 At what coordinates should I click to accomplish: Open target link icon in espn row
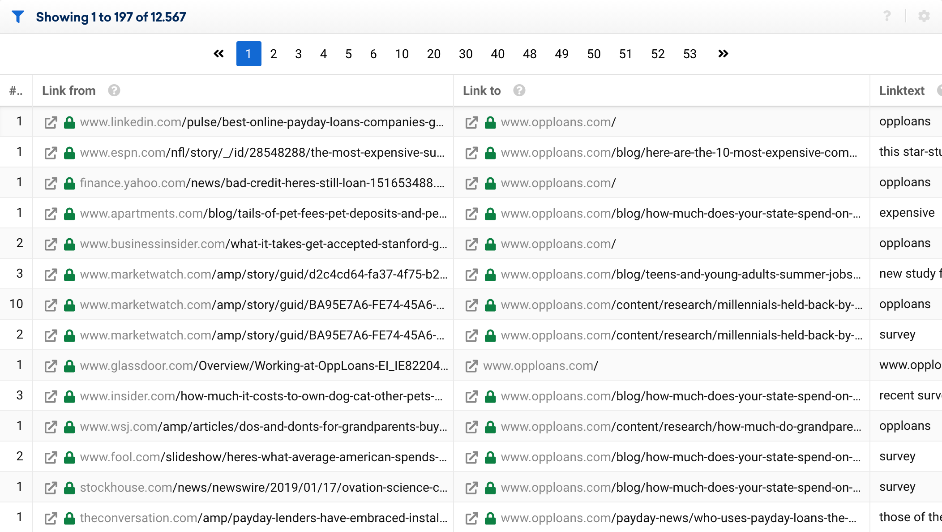click(472, 153)
